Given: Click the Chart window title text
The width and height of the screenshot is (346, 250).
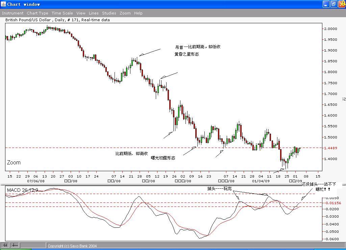Looking at the screenshot, I should 23,4.
